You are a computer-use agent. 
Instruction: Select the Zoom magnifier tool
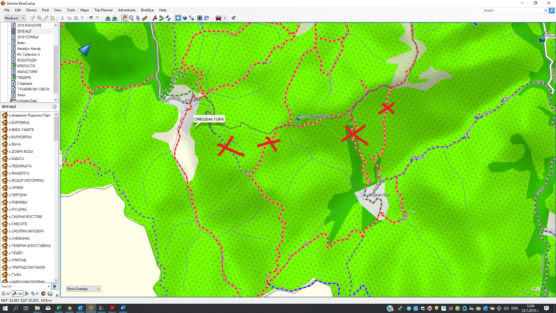tap(131, 18)
